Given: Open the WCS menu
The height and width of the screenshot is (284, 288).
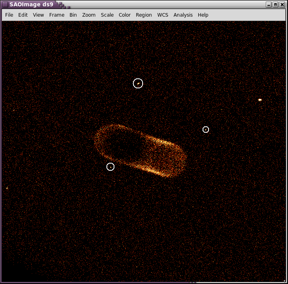Looking at the screenshot, I should (x=163, y=15).
